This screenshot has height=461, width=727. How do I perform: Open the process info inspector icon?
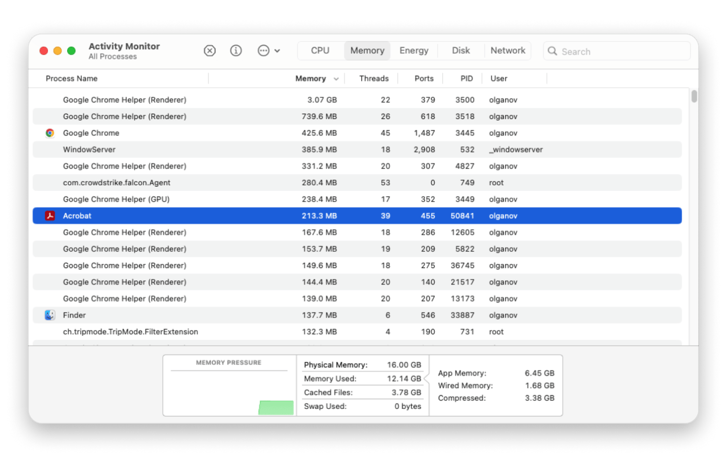coord(236,51)
